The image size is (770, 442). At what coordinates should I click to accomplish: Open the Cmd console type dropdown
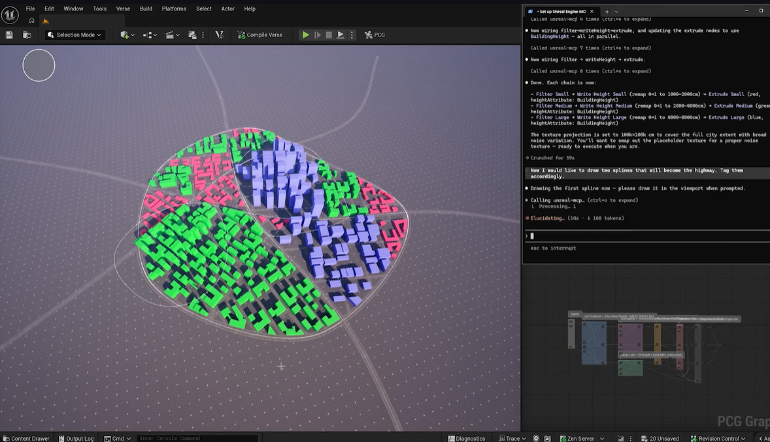tap(118, 438)
